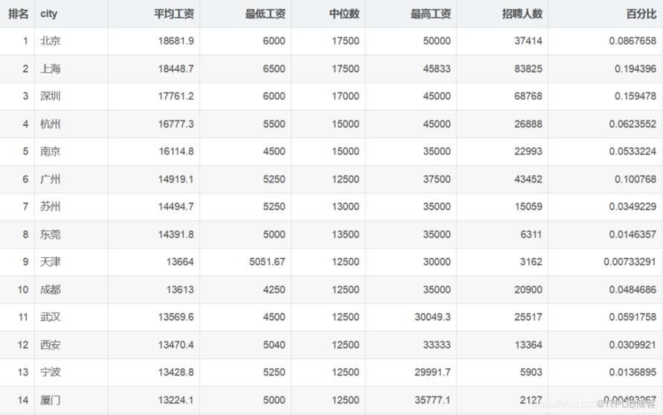663x415 pixels.
Task: Select the city cell 苏州
Action: tap(51, 206)
